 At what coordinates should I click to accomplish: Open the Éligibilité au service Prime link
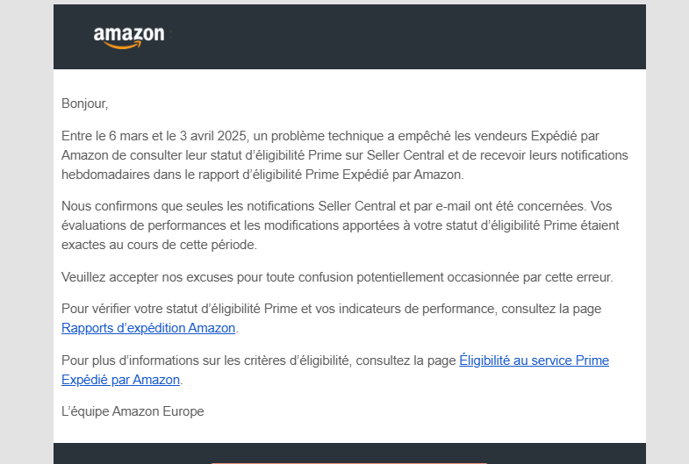tap(534, 360)
